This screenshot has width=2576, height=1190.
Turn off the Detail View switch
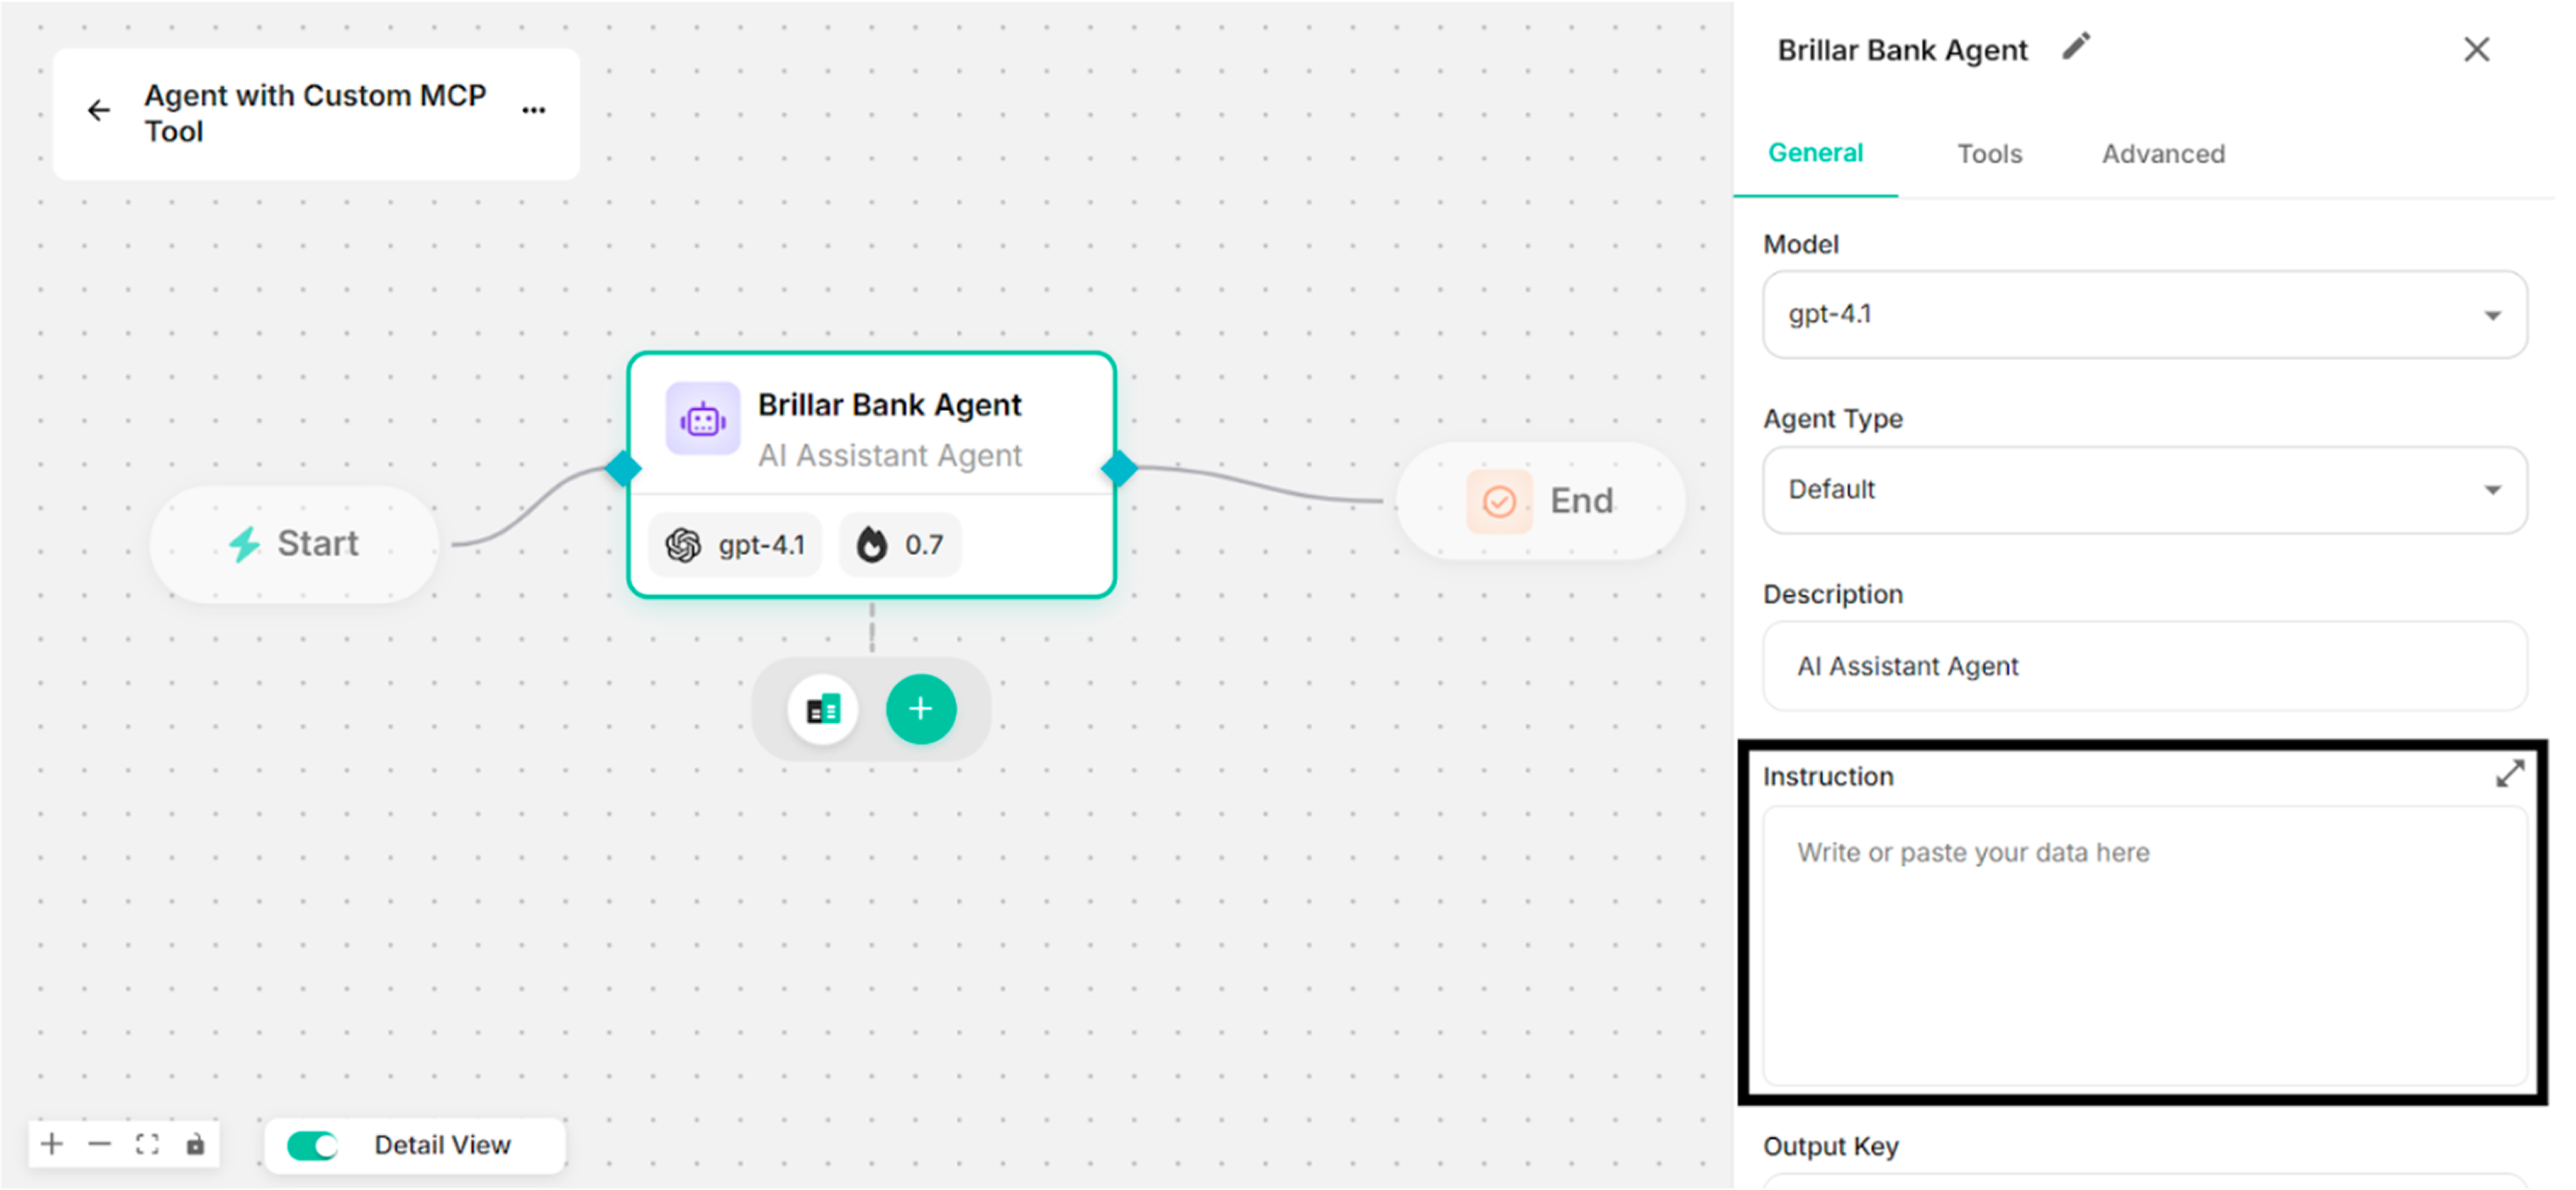pos(313,1145)
